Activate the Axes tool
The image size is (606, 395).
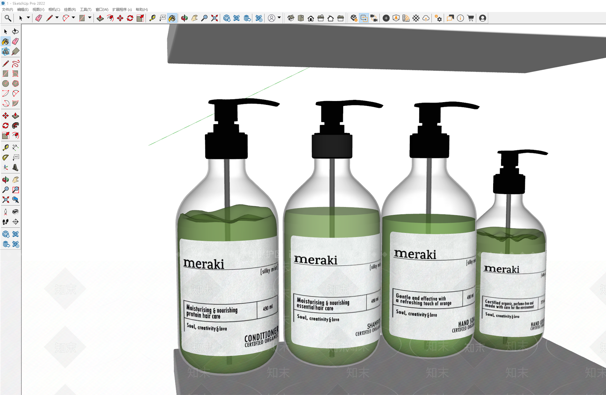pos(6,167)
